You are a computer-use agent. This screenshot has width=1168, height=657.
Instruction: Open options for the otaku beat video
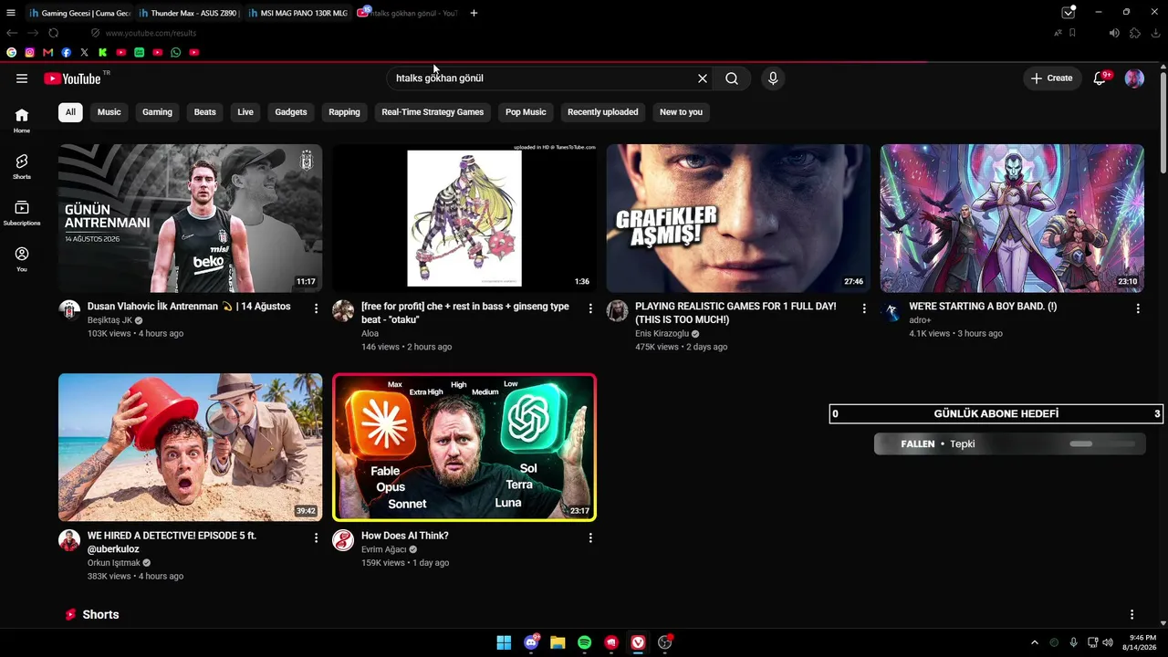pyautogui.click(x=590, y=309)
